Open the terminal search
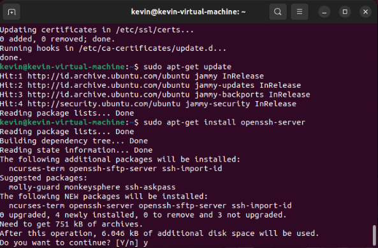Image resolution: width=378 pixels, height=248 pixels. coord(278,11)
